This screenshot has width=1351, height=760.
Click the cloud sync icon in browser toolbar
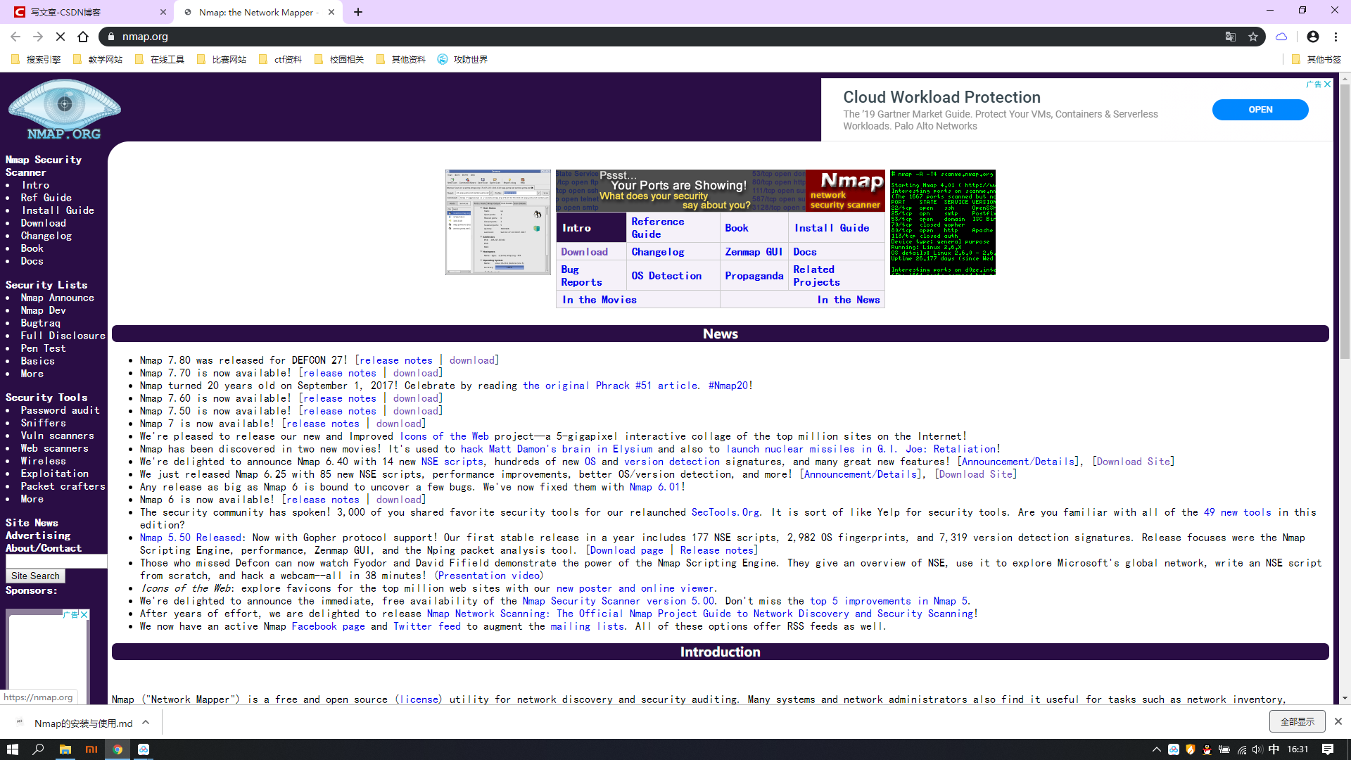(1281, 37)
